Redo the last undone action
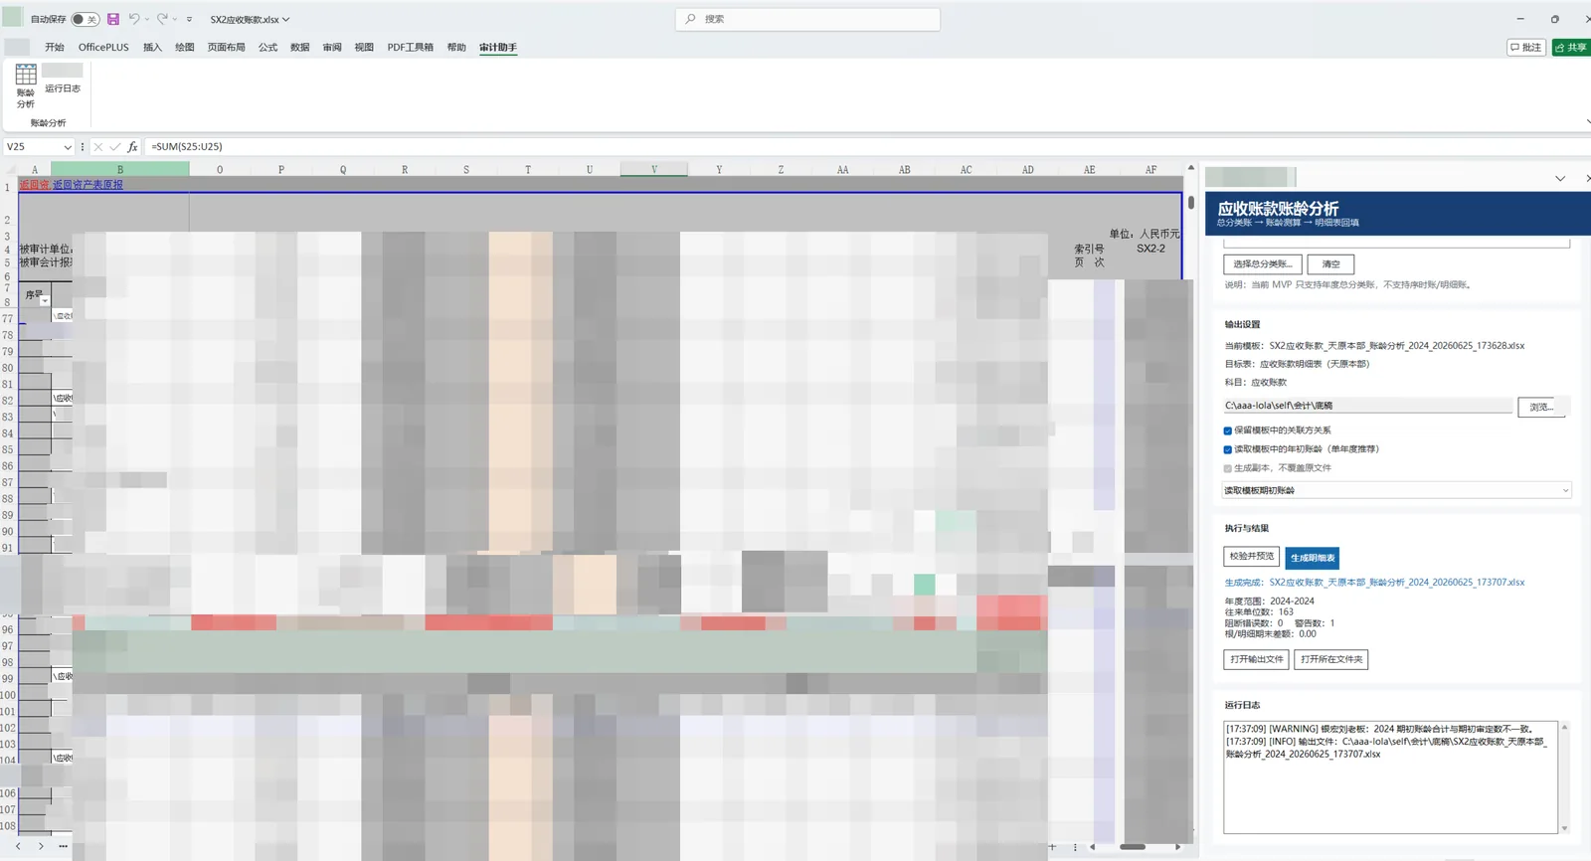The width and height of the screenshot is (1591, 861). coord(162,19)
